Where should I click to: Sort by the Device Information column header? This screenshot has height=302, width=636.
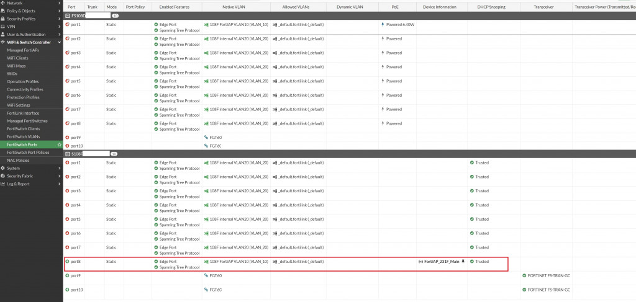[x=439, y=7]
